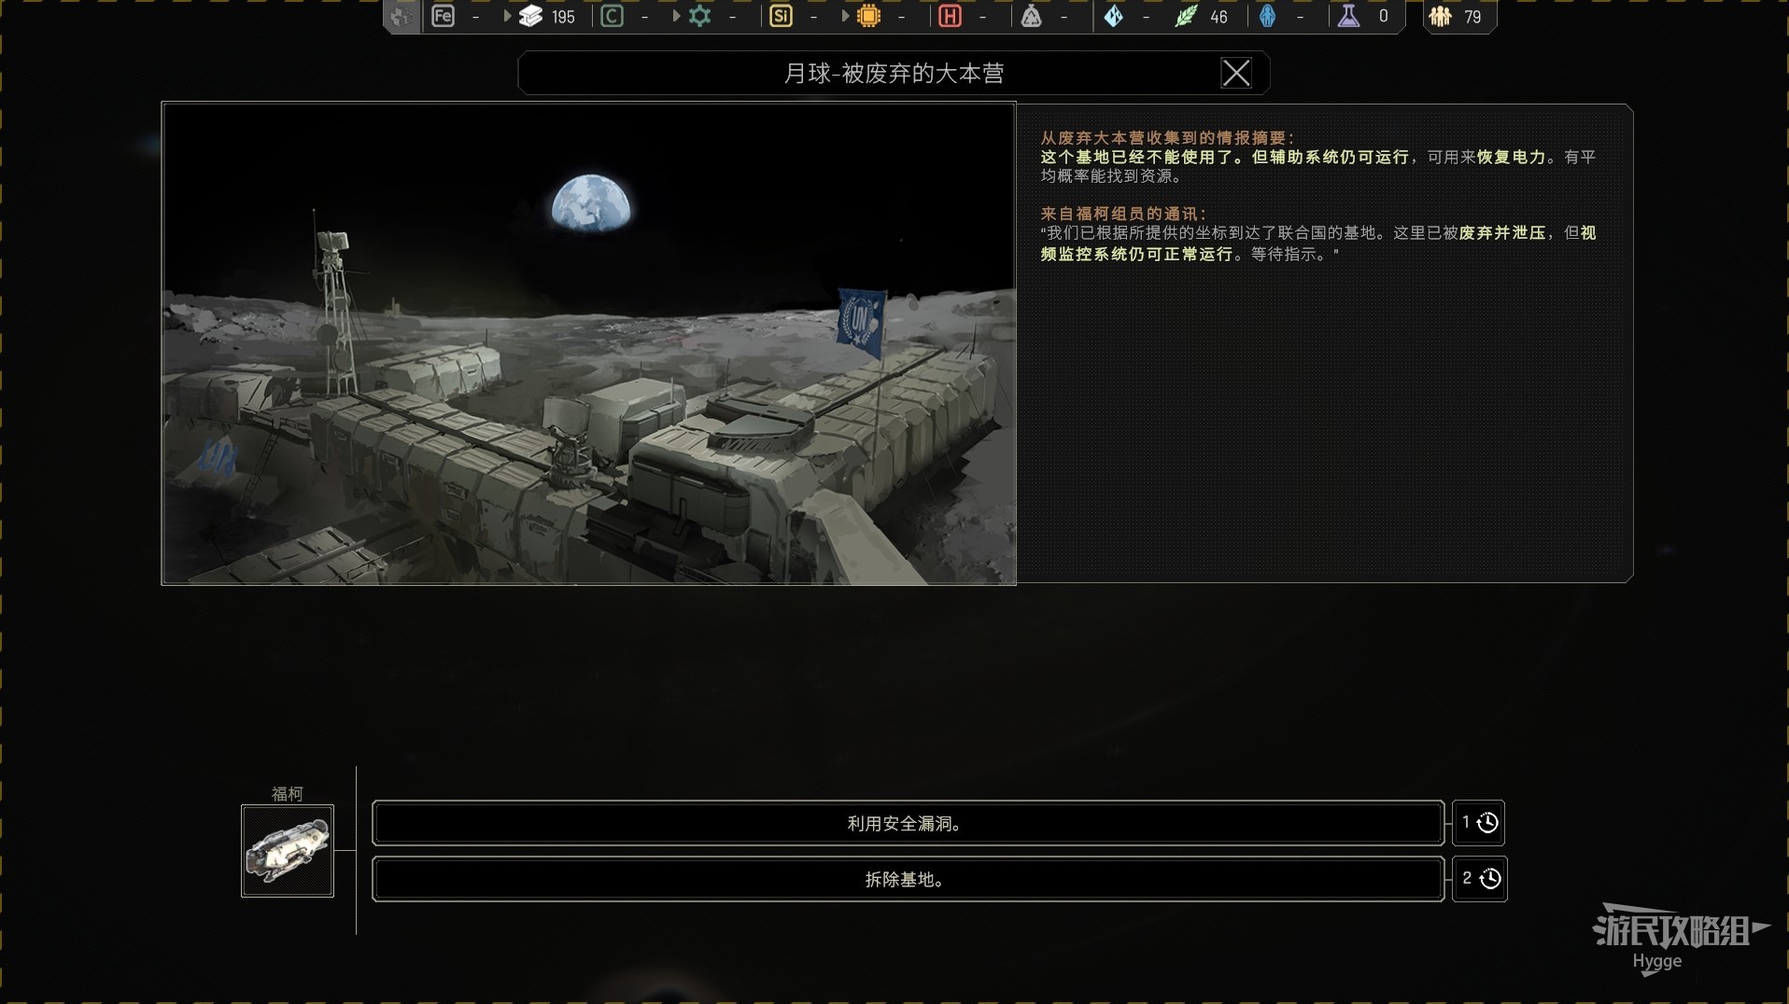Choose the 利用安全漏洞 option
The height and width of the screenshot is (1004, 1789).
click(908, 823)
